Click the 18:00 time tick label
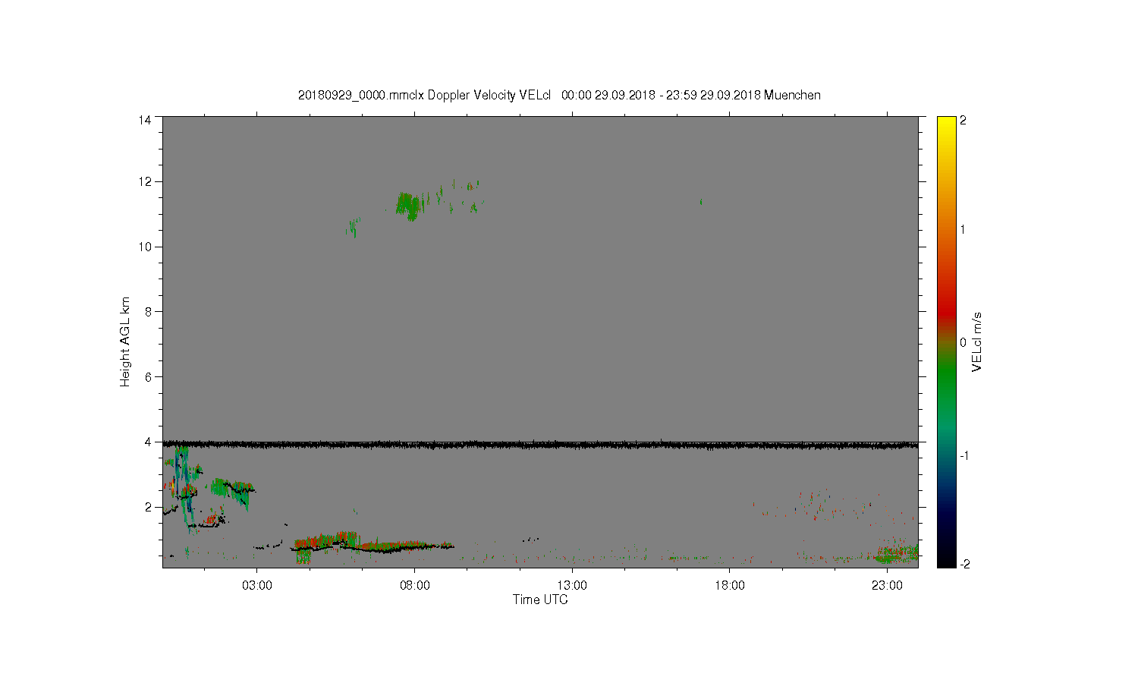1138x683 pixels. [x=730, y=586]
